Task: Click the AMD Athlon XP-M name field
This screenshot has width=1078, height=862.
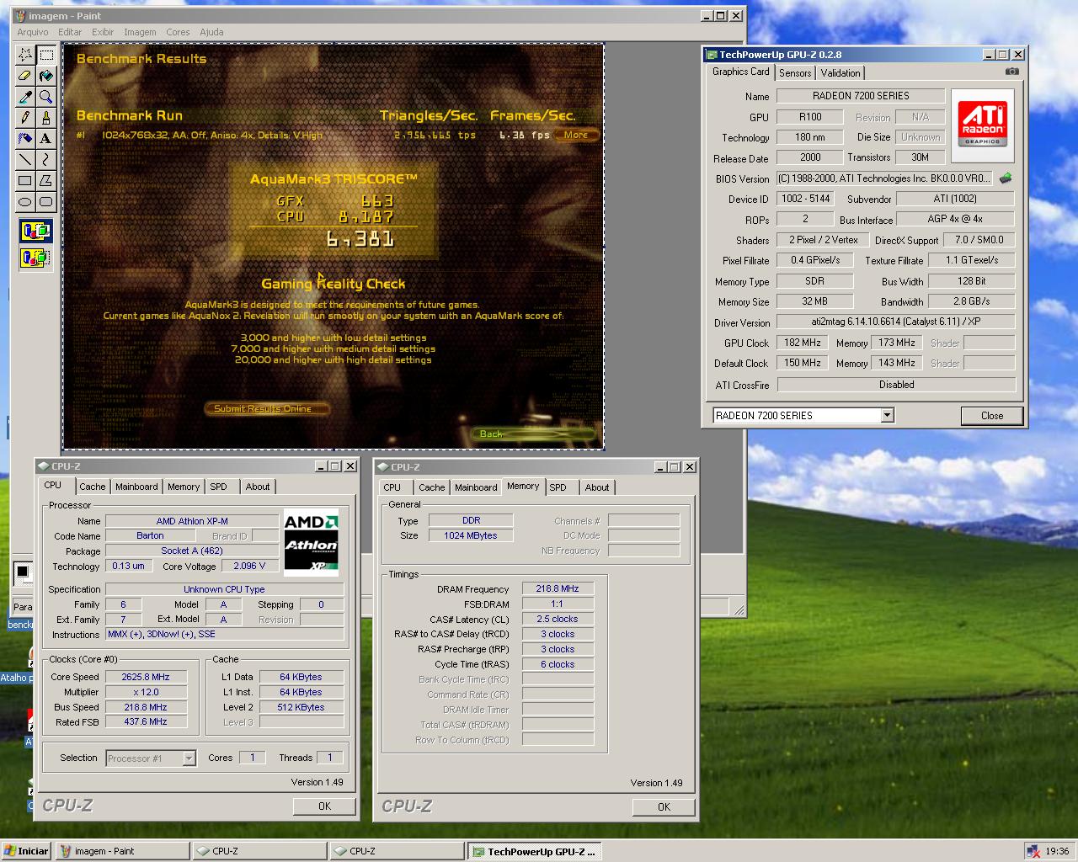Action: pos(192,521)
